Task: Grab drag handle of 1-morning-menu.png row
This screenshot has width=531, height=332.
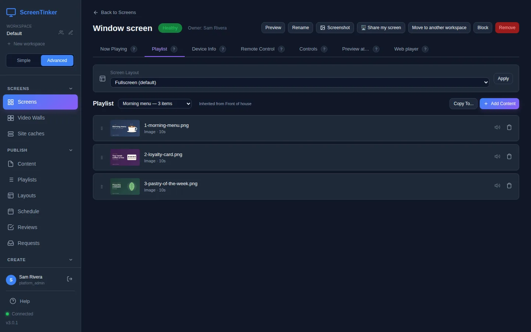Action: (102, 128)
